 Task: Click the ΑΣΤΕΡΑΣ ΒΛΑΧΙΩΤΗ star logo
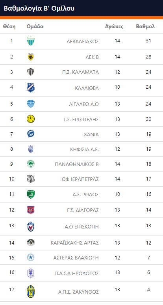click(31, 258)
